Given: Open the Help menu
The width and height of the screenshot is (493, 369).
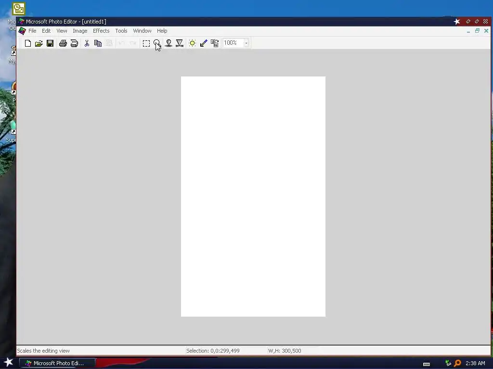Looking at the screenshot, I should pos(162,31).
